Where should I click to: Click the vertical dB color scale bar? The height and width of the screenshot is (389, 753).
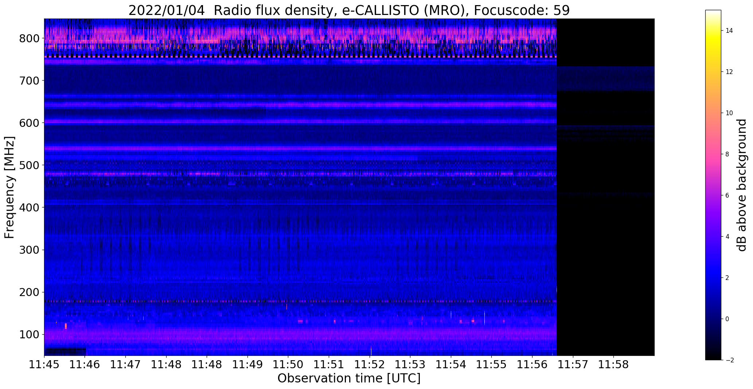tap(713, 185)
